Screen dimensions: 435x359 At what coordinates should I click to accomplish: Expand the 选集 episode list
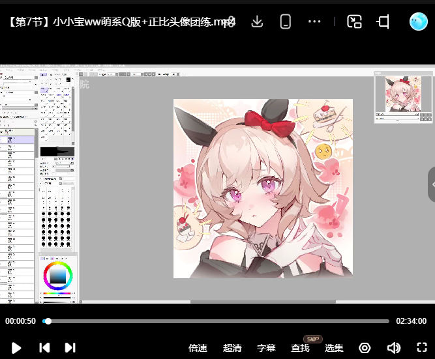click(334, 348)
